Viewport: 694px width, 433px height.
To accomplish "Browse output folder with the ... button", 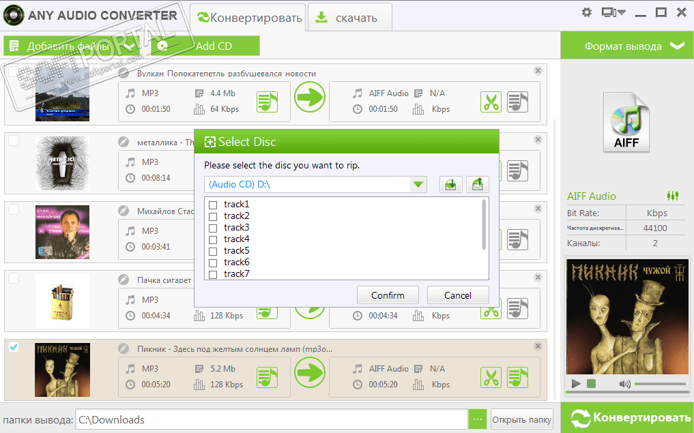I will [477, 419].
